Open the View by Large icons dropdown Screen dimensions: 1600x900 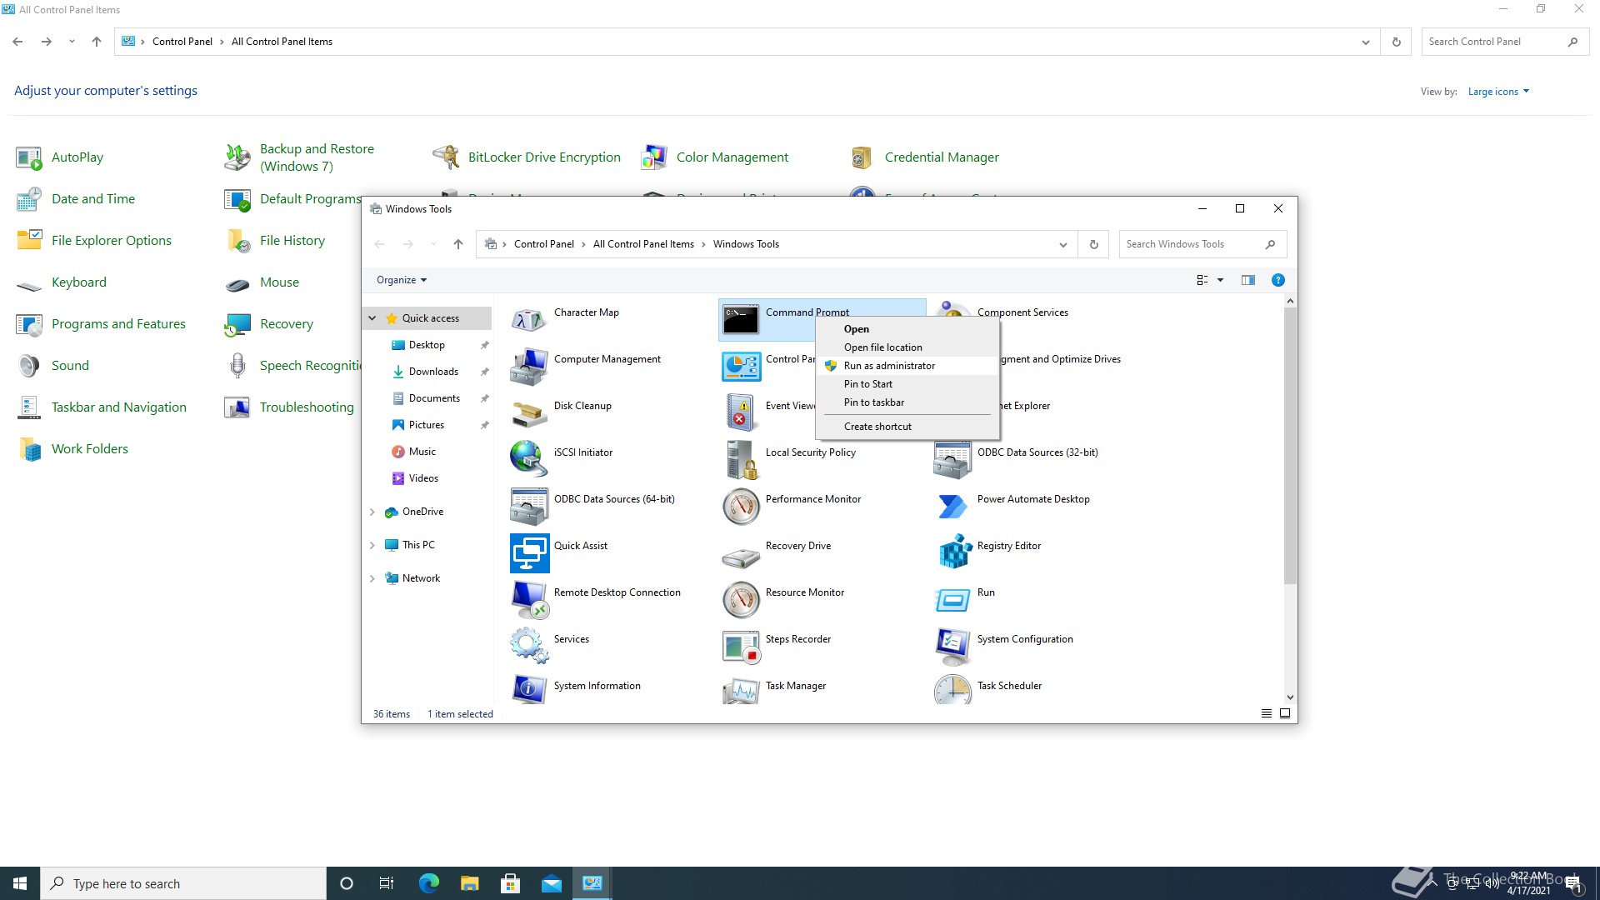(1498, 92)
